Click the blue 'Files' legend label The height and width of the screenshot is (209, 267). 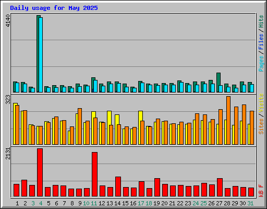coord(261,42)
